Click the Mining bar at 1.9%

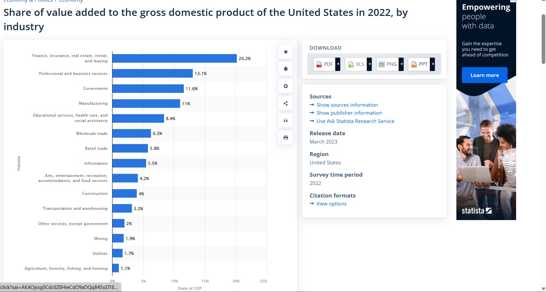pos(118,238)
